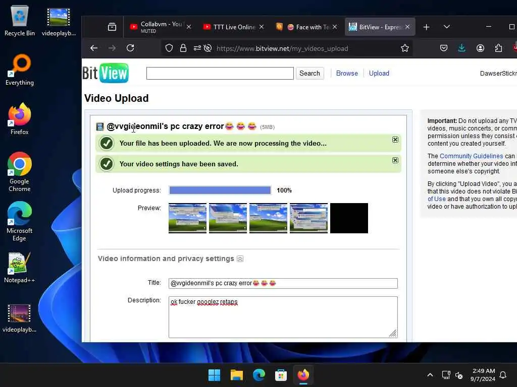Click the DawserStickn username at top right
Image resolution: width=517 pixels, height=387 pixels.
pyautogui.click(x=498, y=73)
